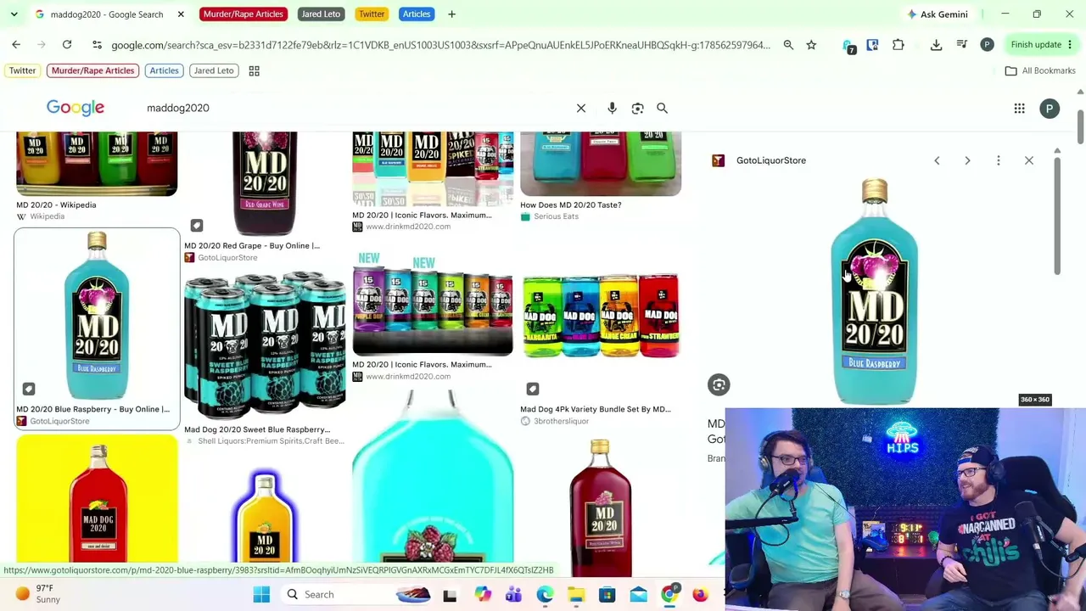Switch to the maddog2020 Google Search tab
The width and height of the screenshot is (1086, 611).
[106, 14]
